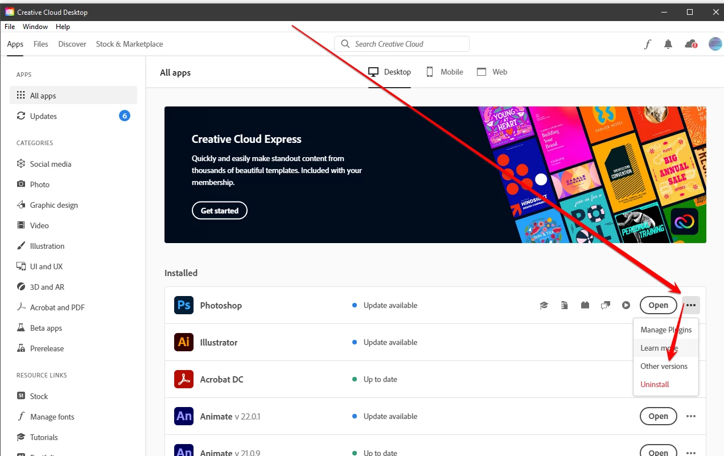The image size is (724, 456).
Task: Click the Acrobat DC app name
Action: (x=221, y=379)
